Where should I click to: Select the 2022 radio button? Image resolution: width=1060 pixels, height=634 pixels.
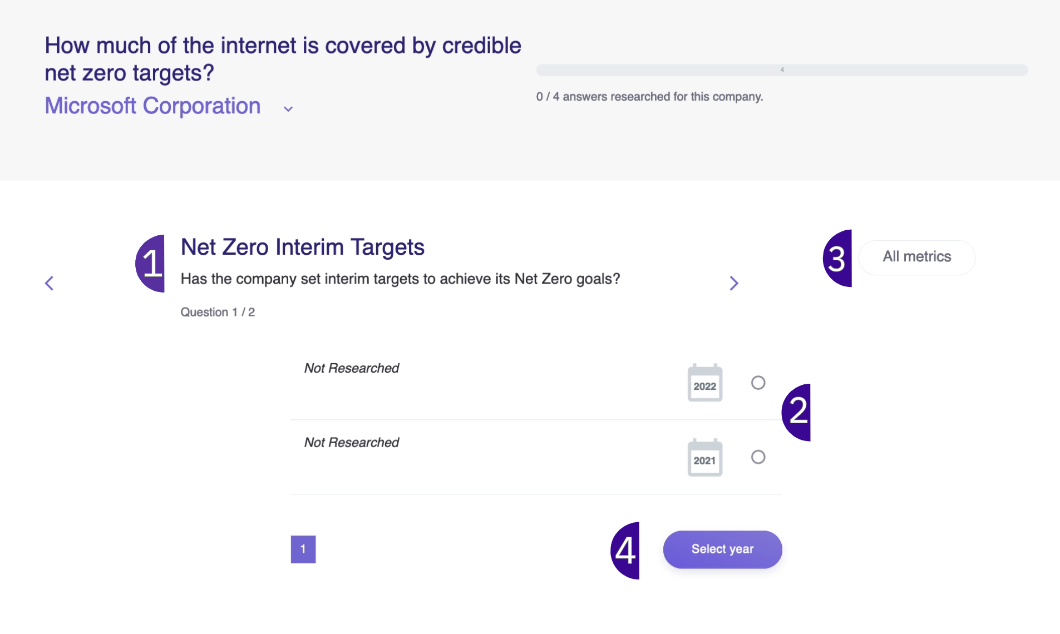(x=758, y=383)
